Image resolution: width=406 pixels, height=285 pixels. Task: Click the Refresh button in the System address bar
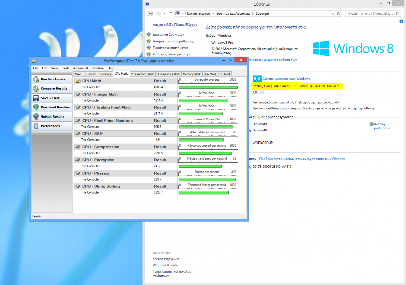(339, 14)
